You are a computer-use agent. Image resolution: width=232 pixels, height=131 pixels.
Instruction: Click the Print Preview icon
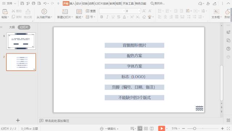pyautogui.click(x=39, y=3)
